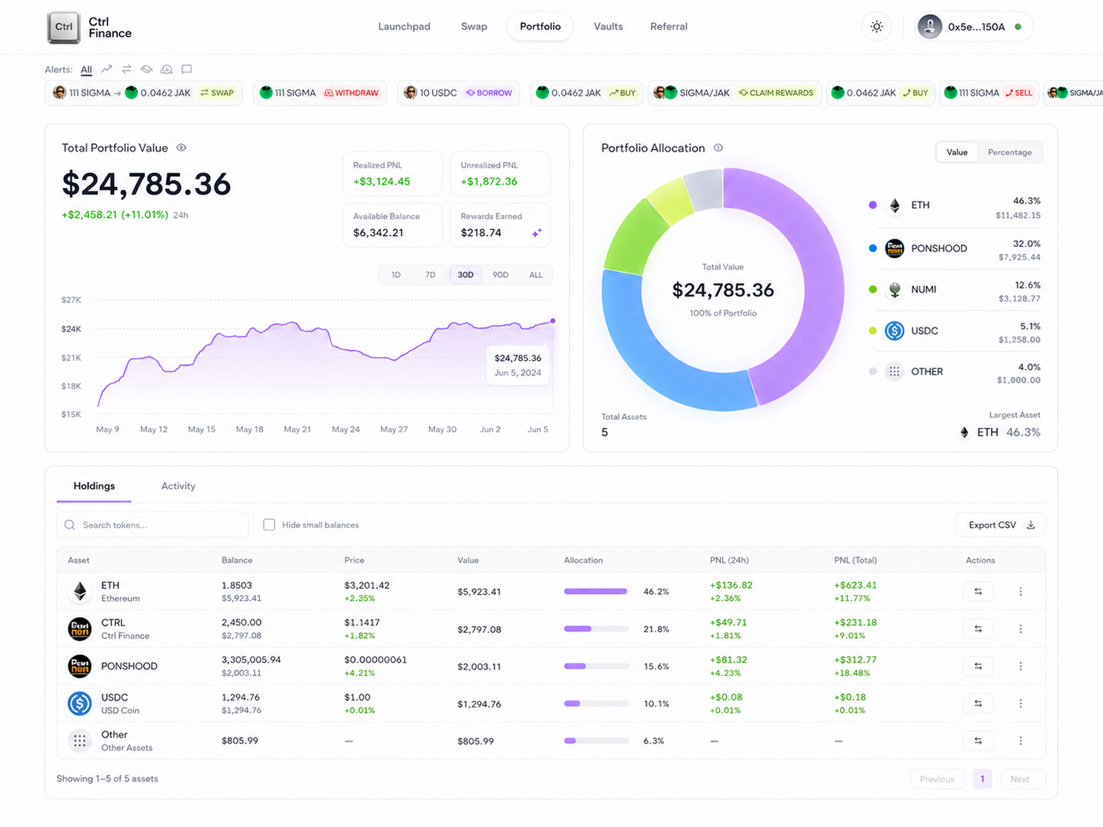Sort table by PNL (24h) column
The height and width of the screenshot is (827, 1103).
[729, 560]
